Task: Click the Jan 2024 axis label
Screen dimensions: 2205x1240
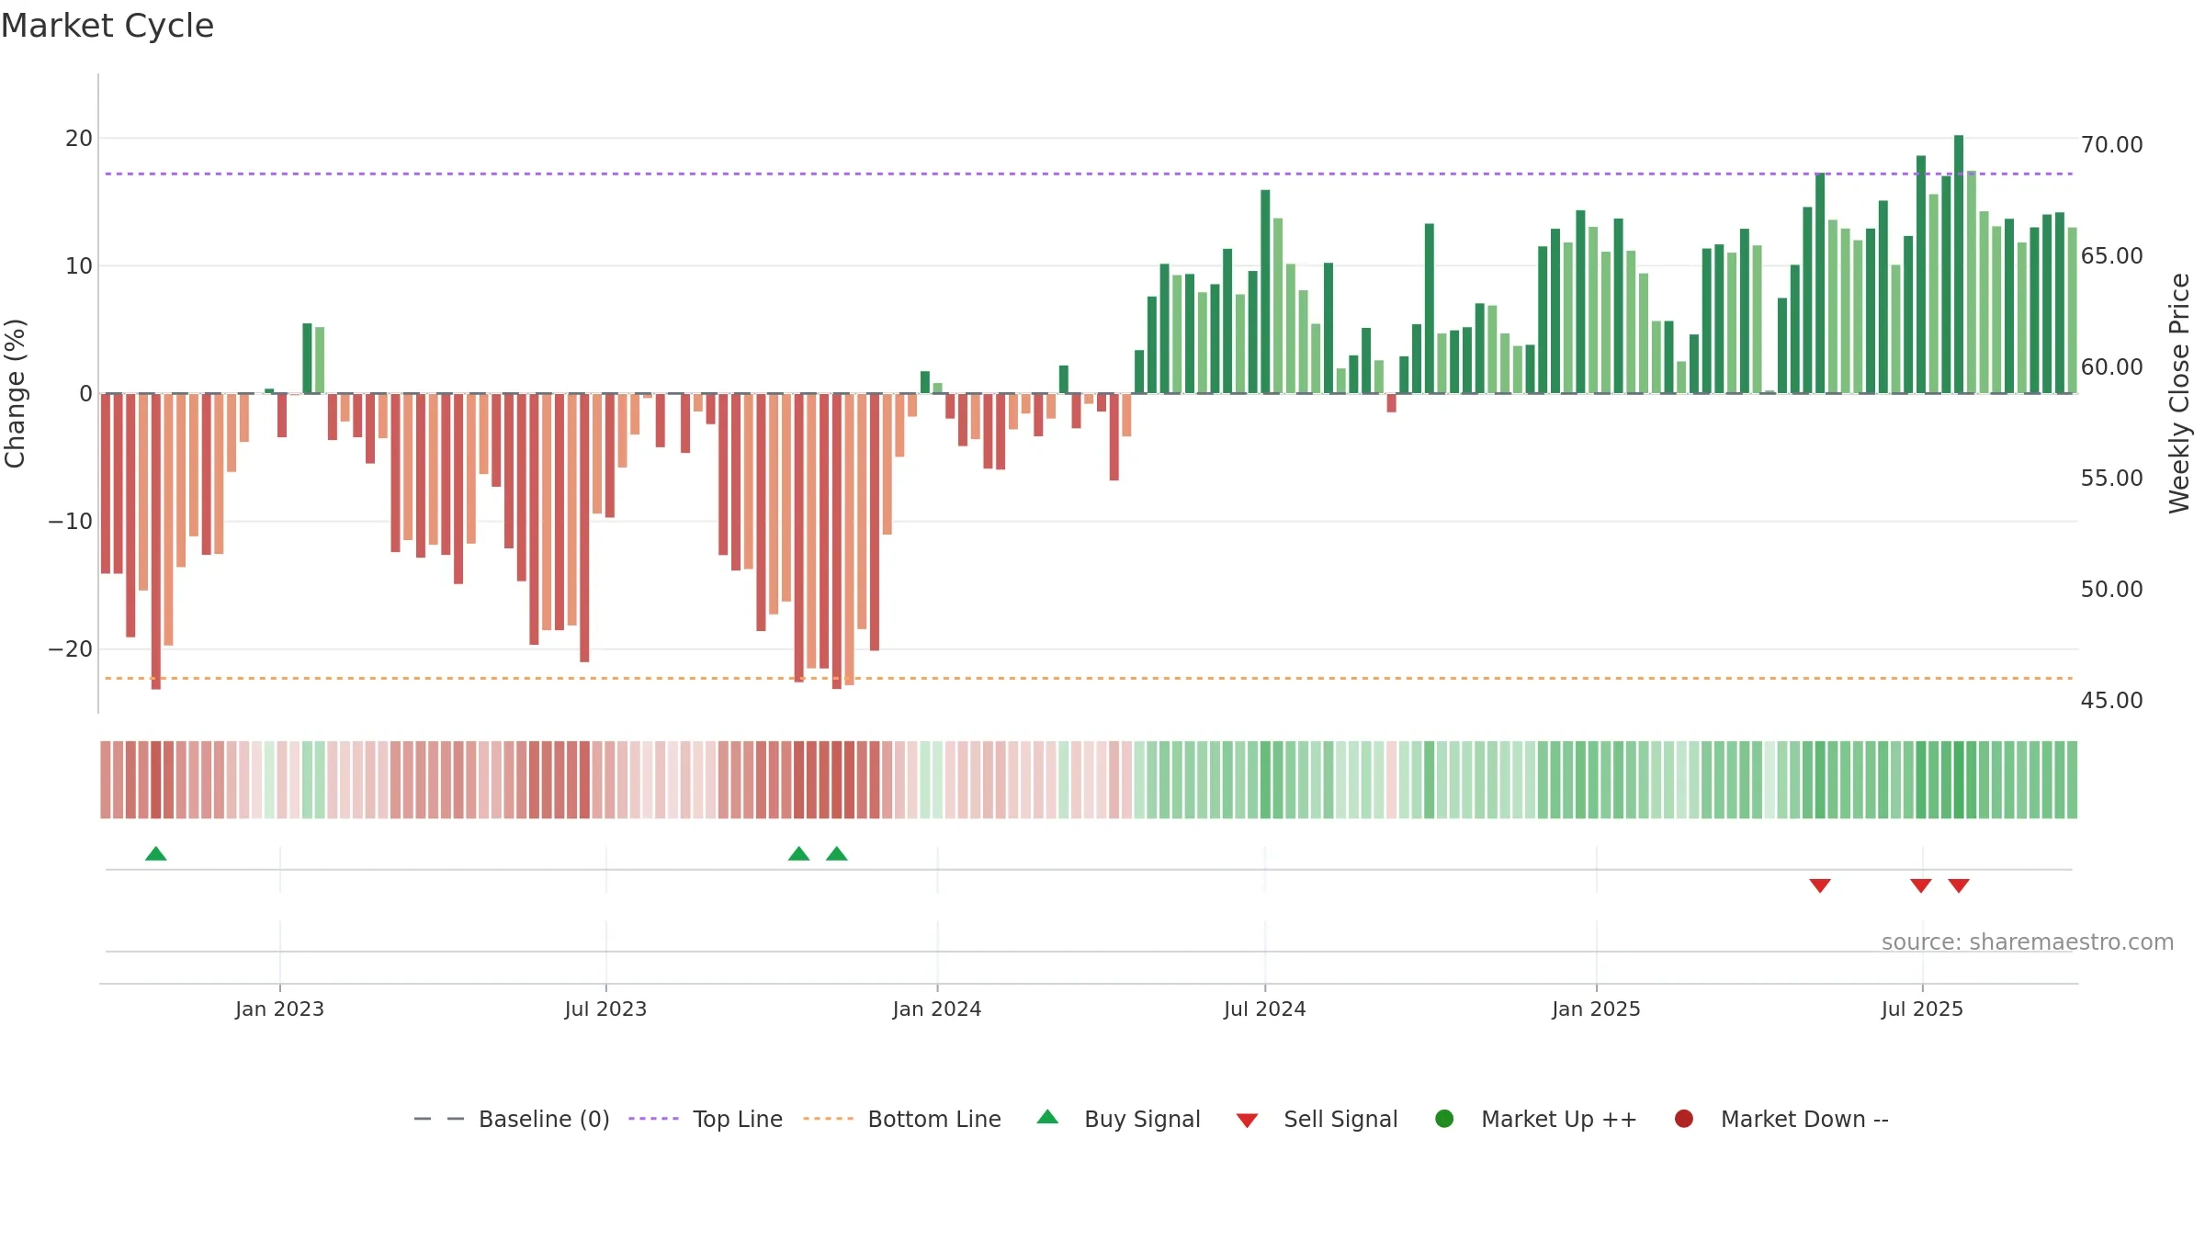Action: click(937, 1009)
